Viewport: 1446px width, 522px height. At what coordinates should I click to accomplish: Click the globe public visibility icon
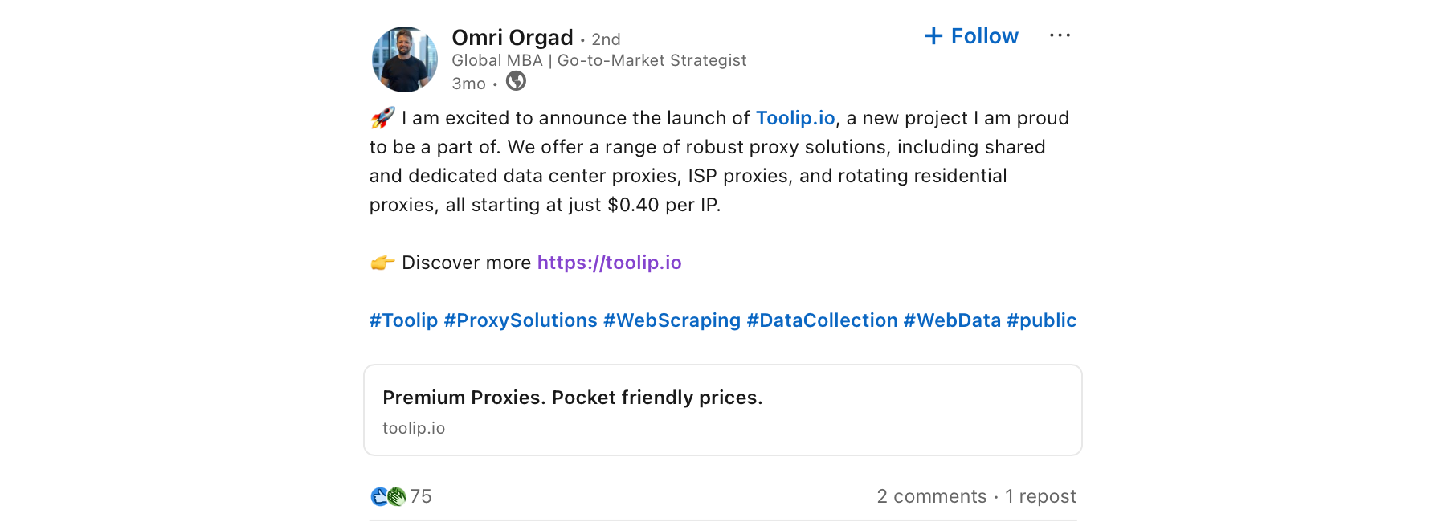click(516, 81)
